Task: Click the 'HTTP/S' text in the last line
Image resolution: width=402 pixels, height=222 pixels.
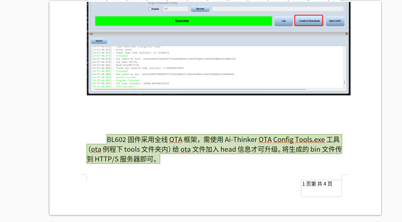Action: coord(107,159)
